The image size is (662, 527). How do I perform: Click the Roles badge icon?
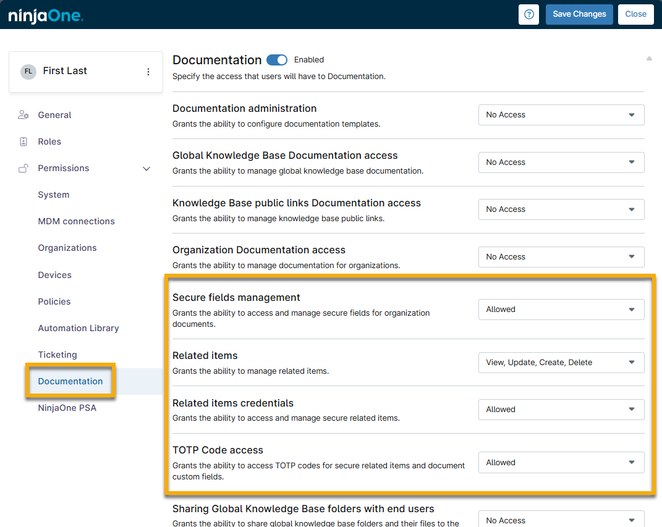[23, 141]
